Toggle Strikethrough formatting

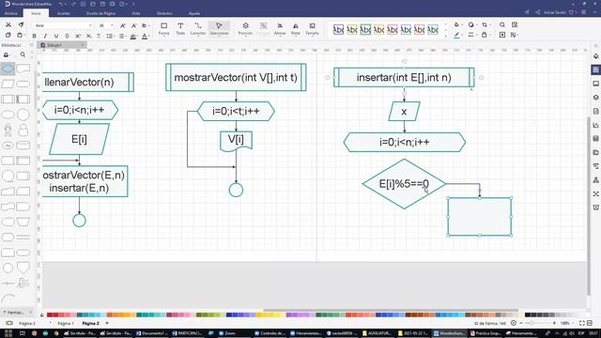point(67,36)
